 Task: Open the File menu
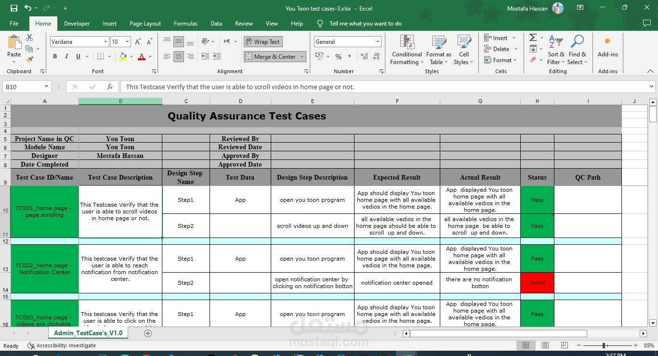14,24
